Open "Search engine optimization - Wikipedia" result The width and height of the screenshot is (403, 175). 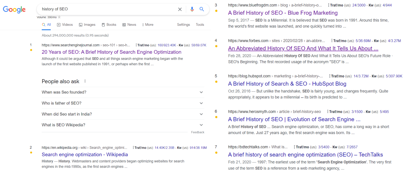[x=85, y=155]
